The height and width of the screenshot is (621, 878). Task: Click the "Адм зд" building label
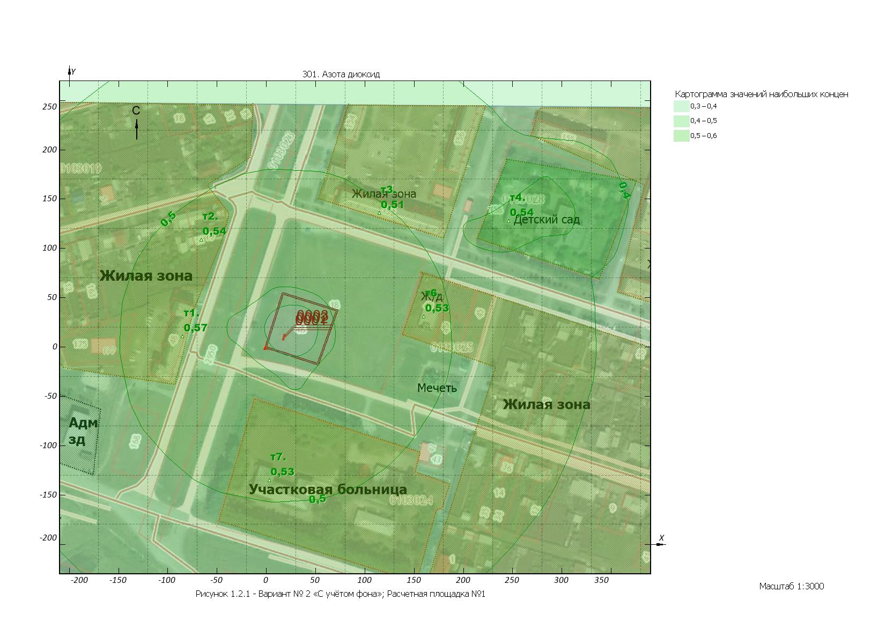click(x=83, y=432)
